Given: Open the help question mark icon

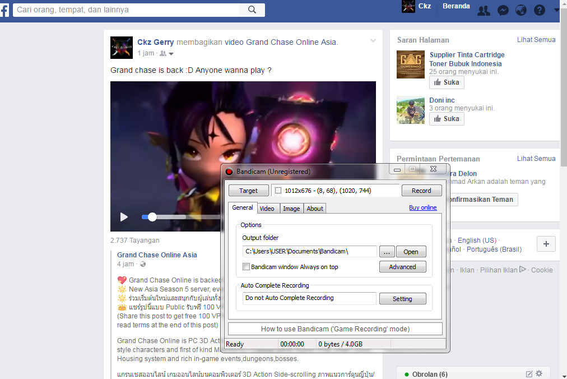Looking at the screenshot, I should pyautogui.click(x=539, y=10).
